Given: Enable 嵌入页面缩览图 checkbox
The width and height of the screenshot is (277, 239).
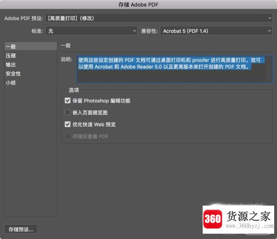Looking at the screenshot, I should coord(67,112).
